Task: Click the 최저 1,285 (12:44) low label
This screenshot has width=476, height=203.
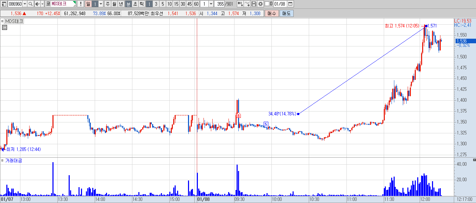Action: pyautogui.click(x=24, y=149)
